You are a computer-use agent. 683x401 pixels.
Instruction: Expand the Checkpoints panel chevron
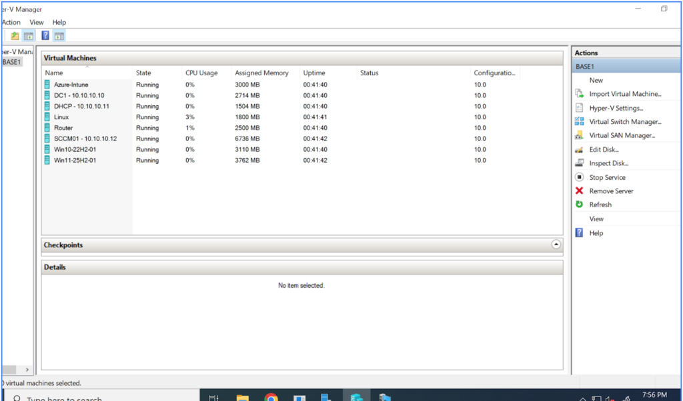(556, 244)
